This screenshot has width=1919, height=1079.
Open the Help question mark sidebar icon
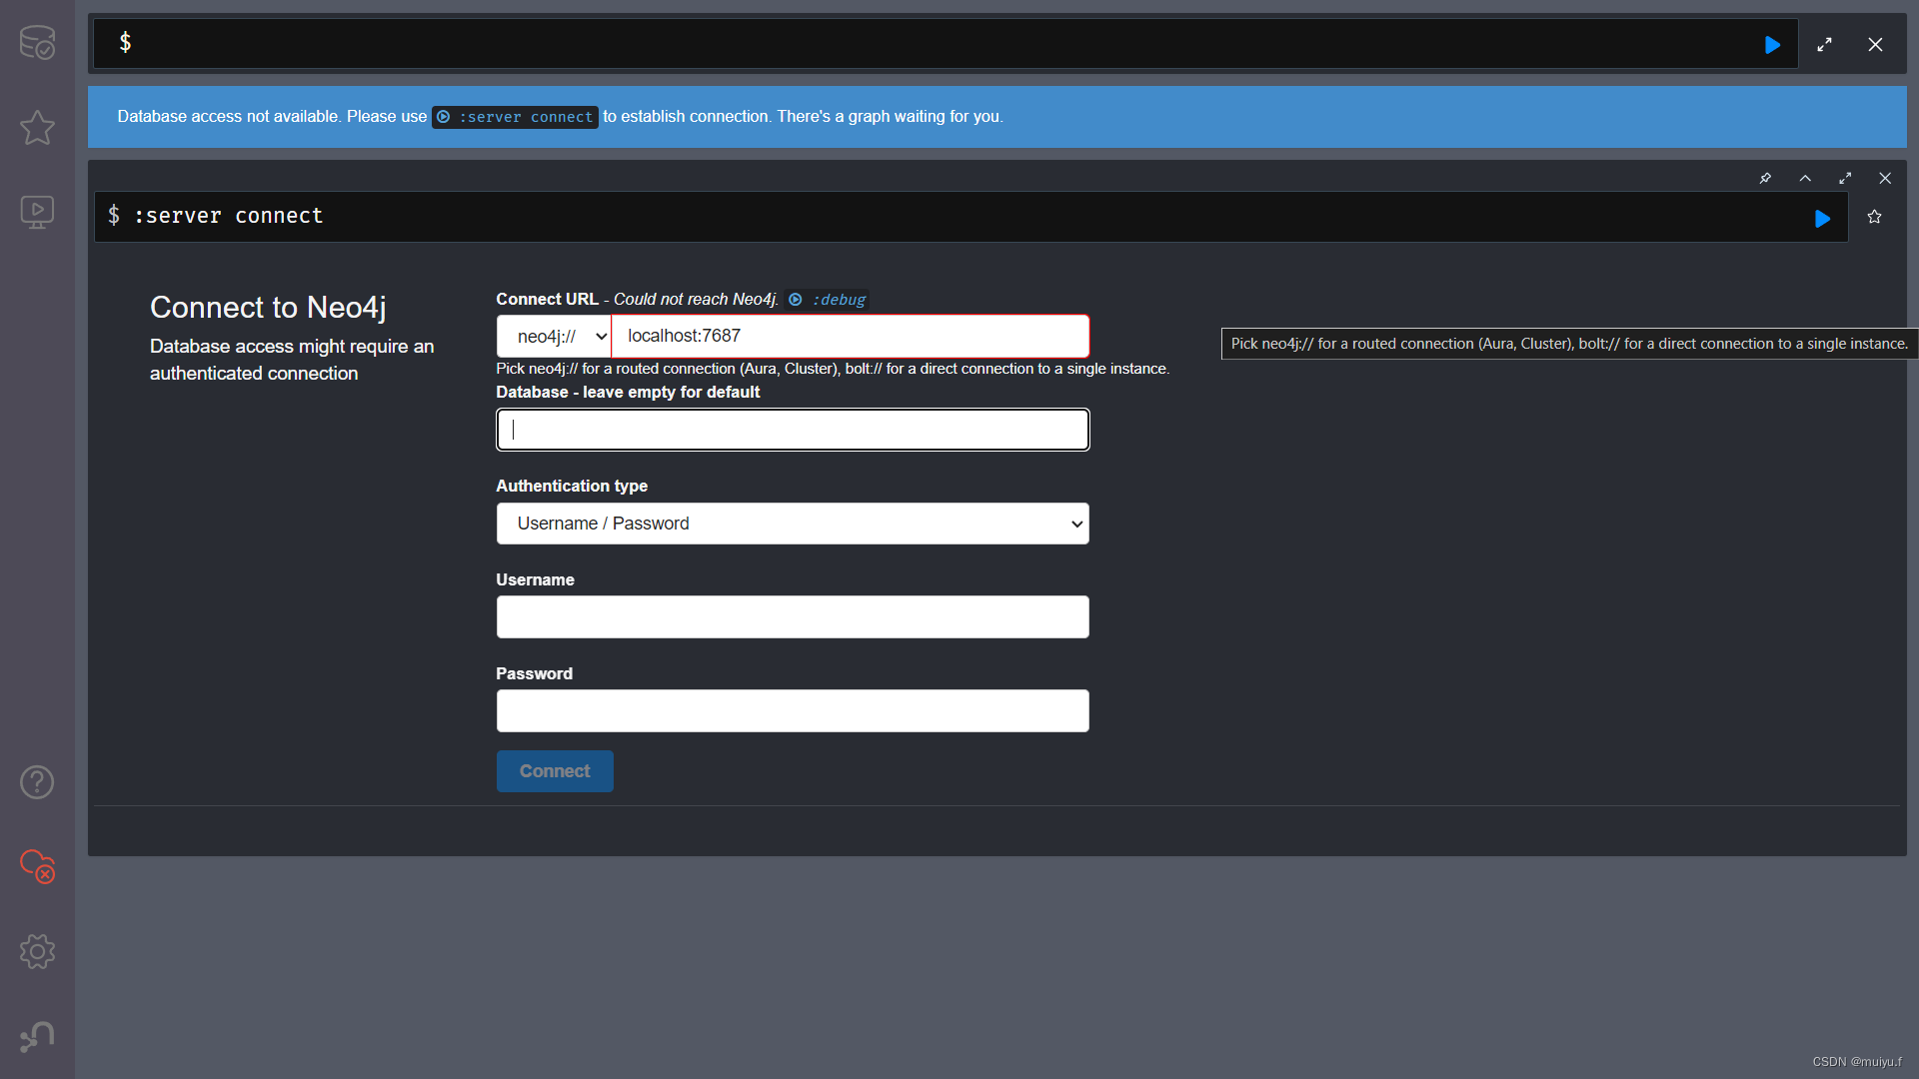tap(37, 782)
